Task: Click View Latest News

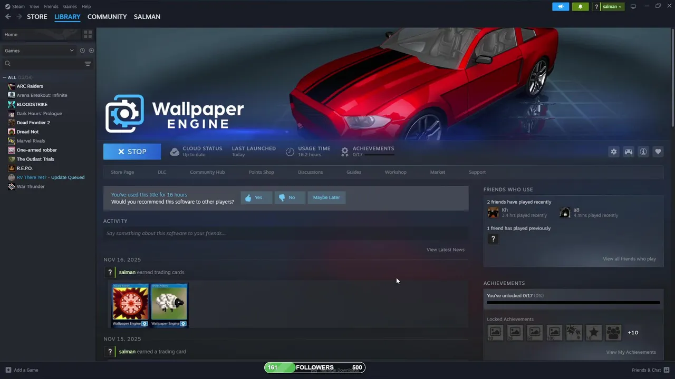Action: (x=446, y=250)
